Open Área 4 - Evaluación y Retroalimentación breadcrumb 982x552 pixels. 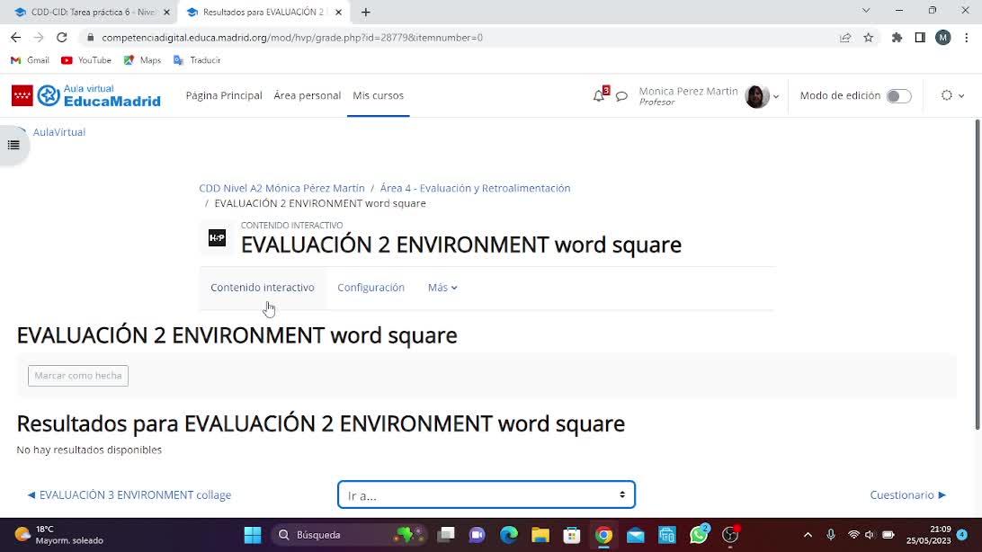click(476, 189)
